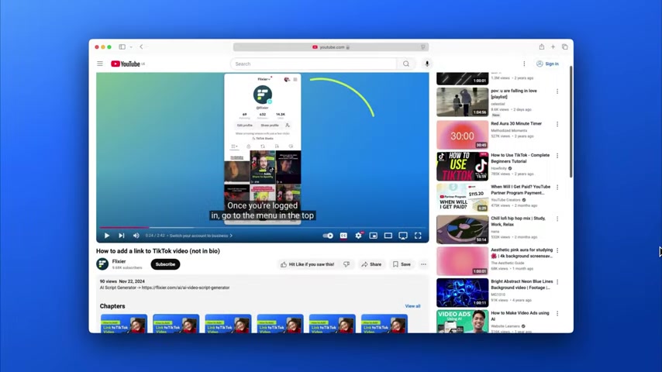Toggle the autoplay switch
The image size is (662, 372).
click(x=328, y=236)
